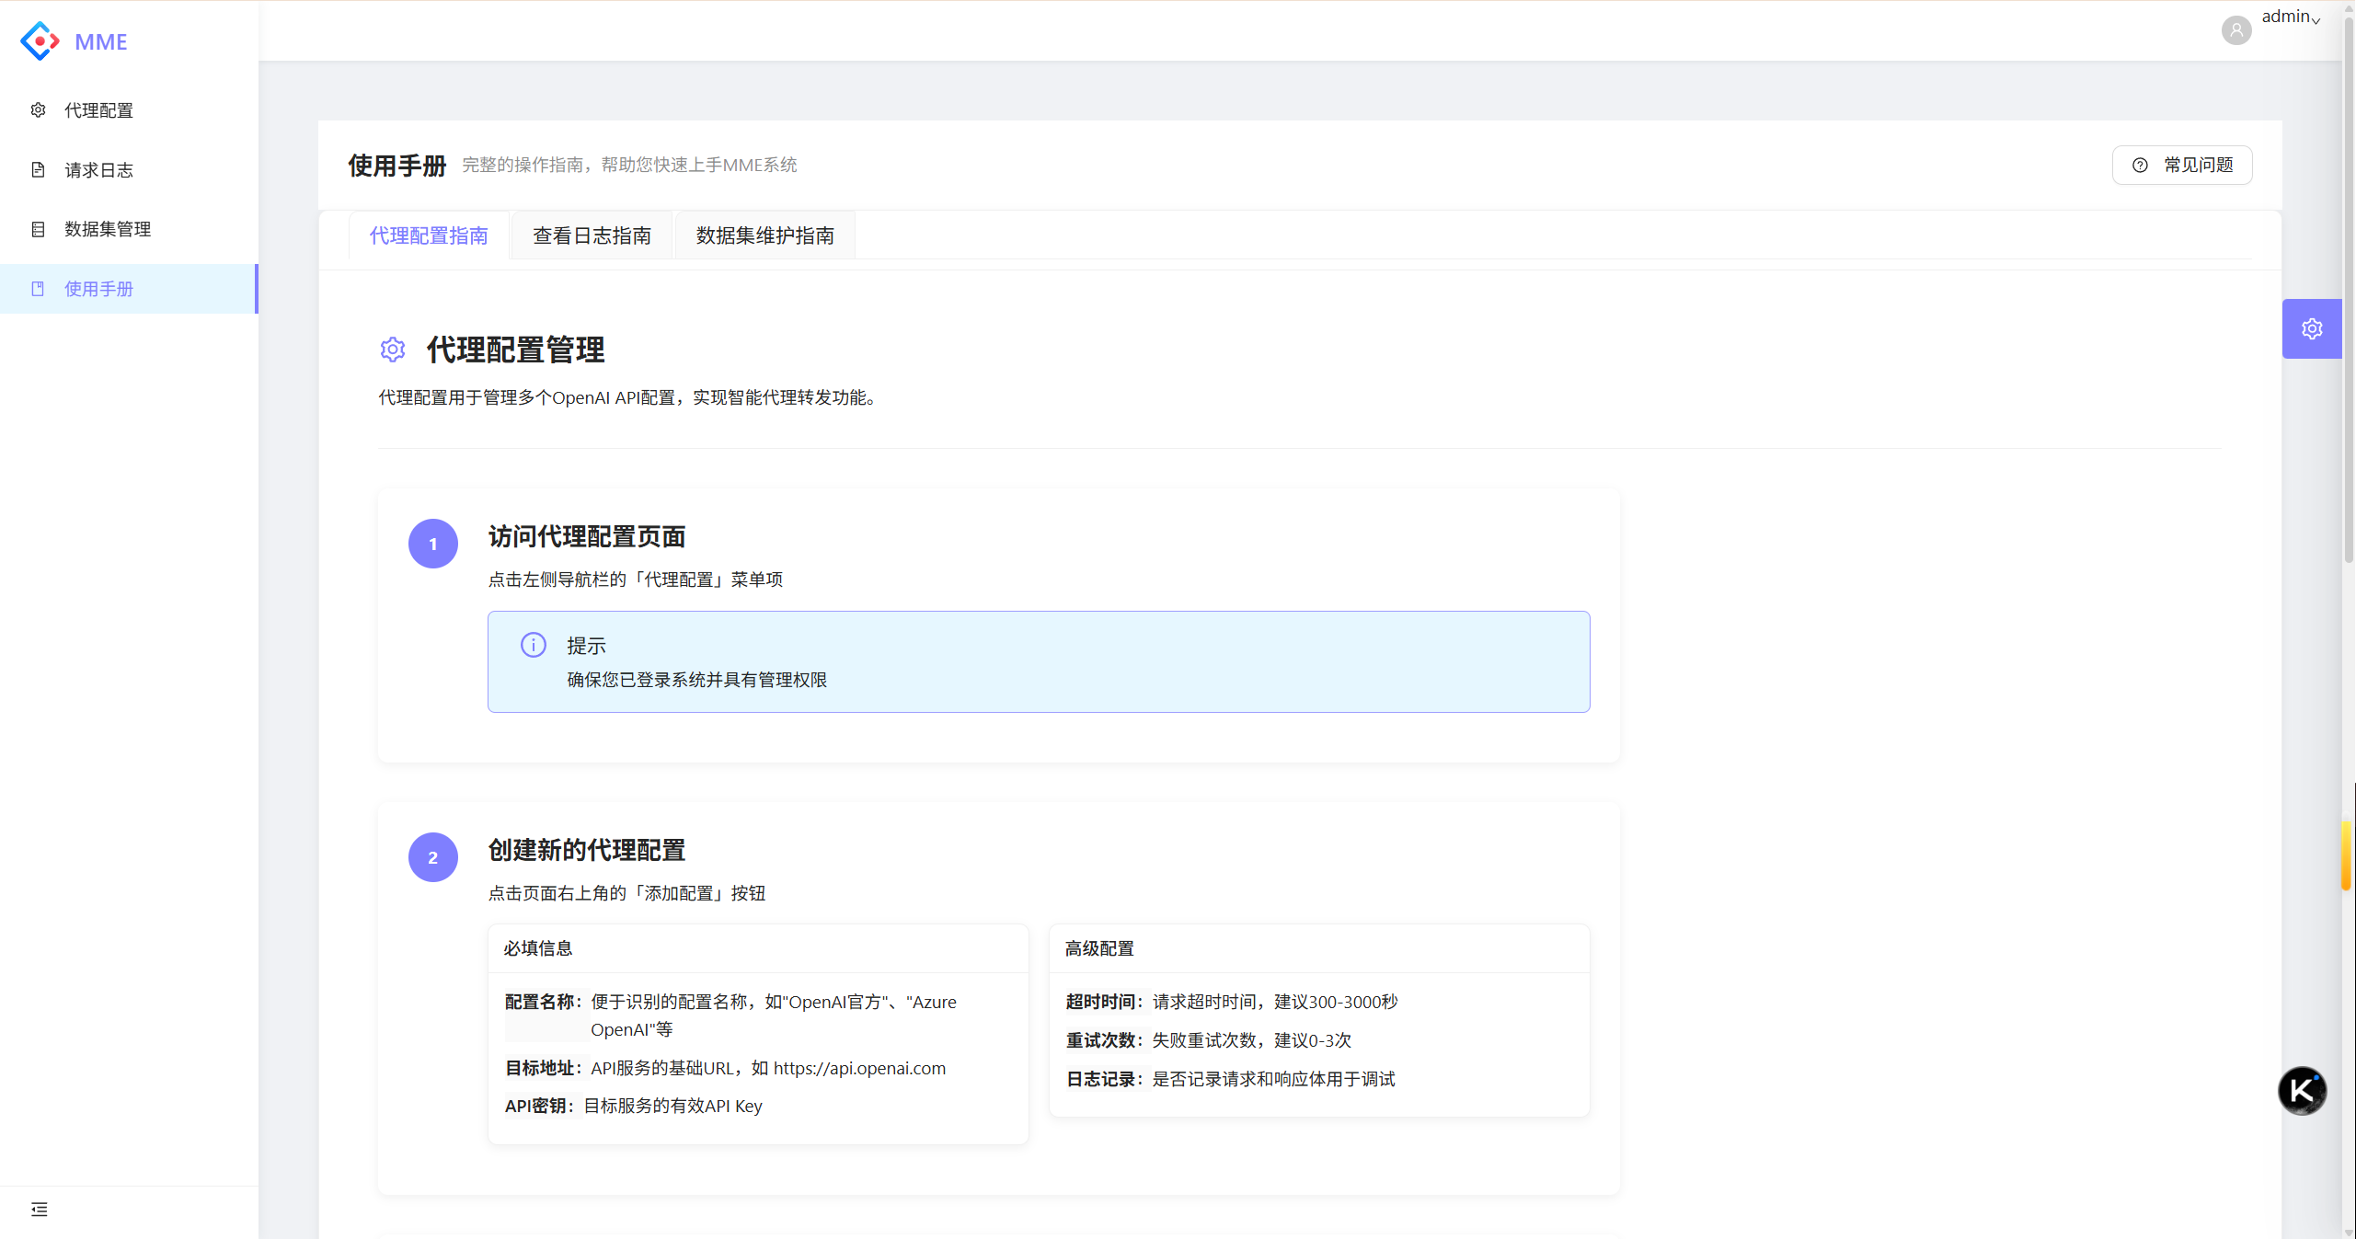Click the floating blue settings gear button
Image resolution: width=2356 pixels, height=1239 pixels.
pos(2311,328)
